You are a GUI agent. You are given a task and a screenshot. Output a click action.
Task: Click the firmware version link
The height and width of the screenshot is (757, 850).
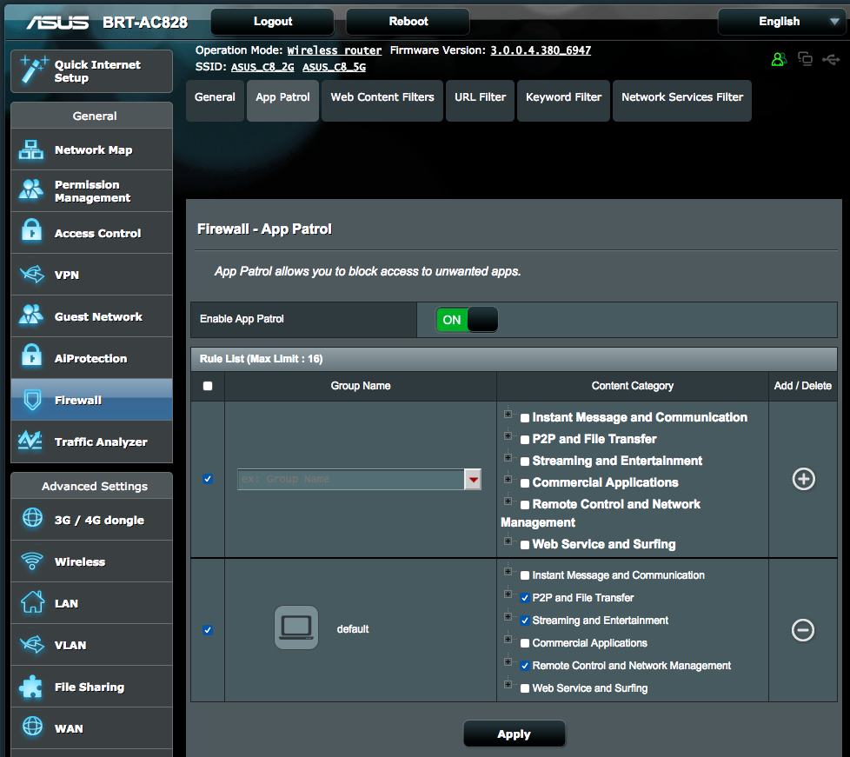coord(541,50)
